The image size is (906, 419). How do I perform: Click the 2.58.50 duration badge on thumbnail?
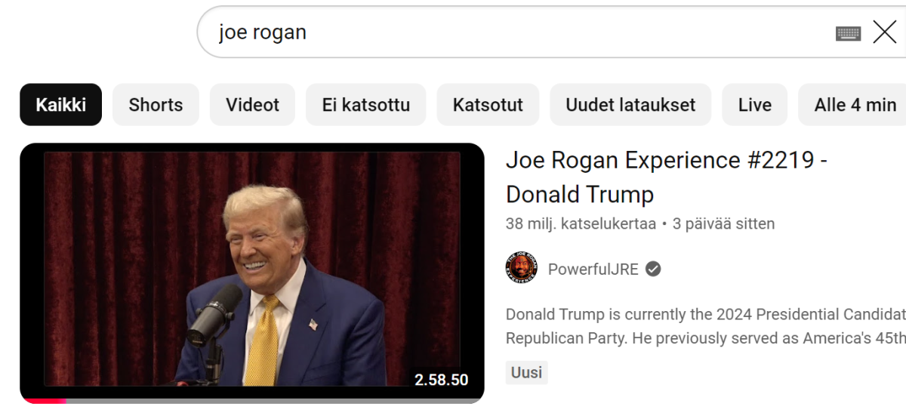click(x=442, y=380)
